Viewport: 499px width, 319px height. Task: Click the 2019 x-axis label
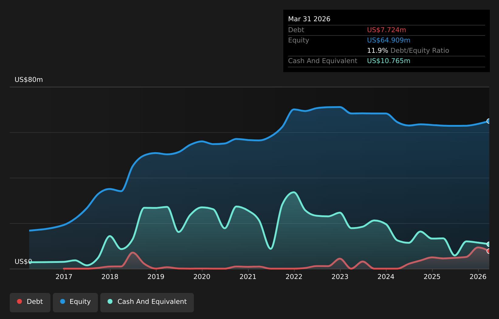pyautogui.click(x=156, y=277)
